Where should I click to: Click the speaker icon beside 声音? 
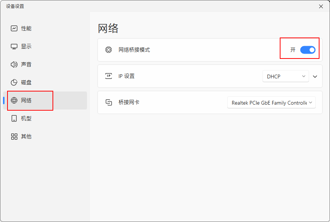[x=14, y=64]
